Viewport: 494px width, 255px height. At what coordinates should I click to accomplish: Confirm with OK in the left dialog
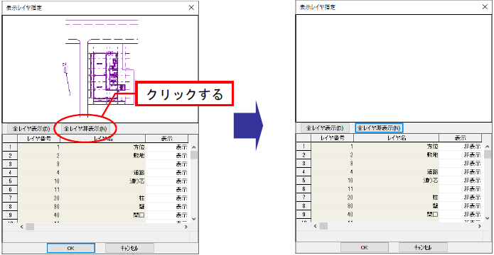(71, 248)
